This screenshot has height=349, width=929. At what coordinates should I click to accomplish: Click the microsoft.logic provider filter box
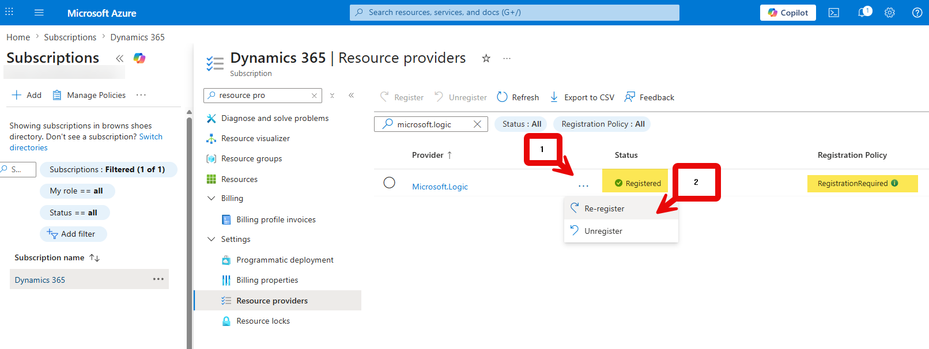tap(430, 124)
